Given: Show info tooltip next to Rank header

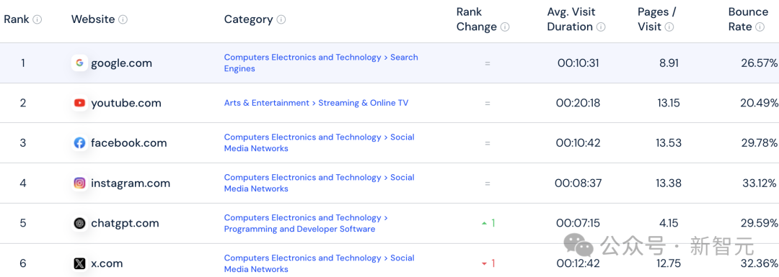Looking at the screenshot, I should pos(38,20).
